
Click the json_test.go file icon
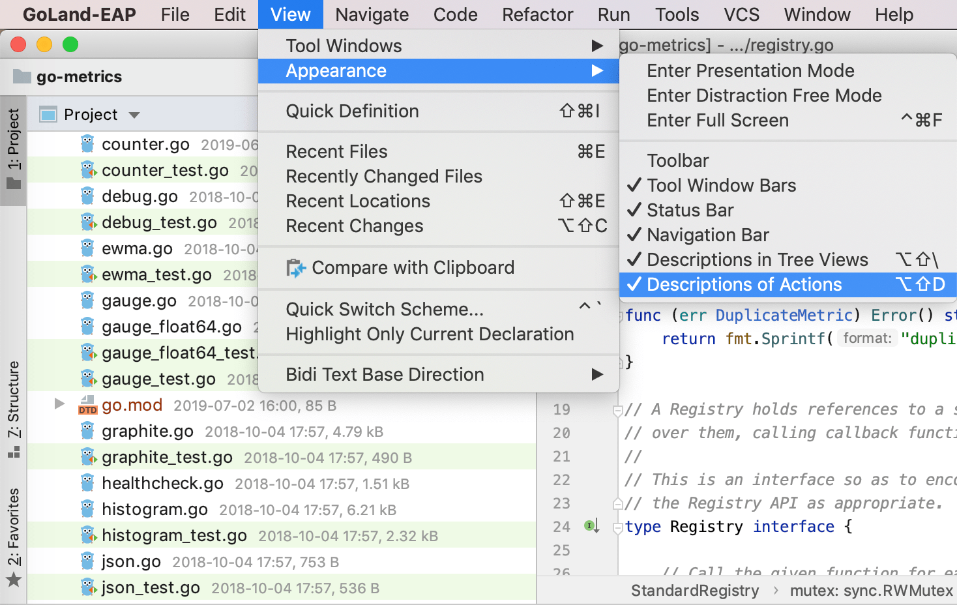click(x=88, y=587)
